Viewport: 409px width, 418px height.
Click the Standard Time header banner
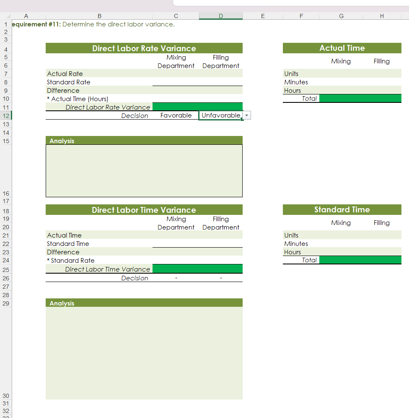tap(342, 209)
